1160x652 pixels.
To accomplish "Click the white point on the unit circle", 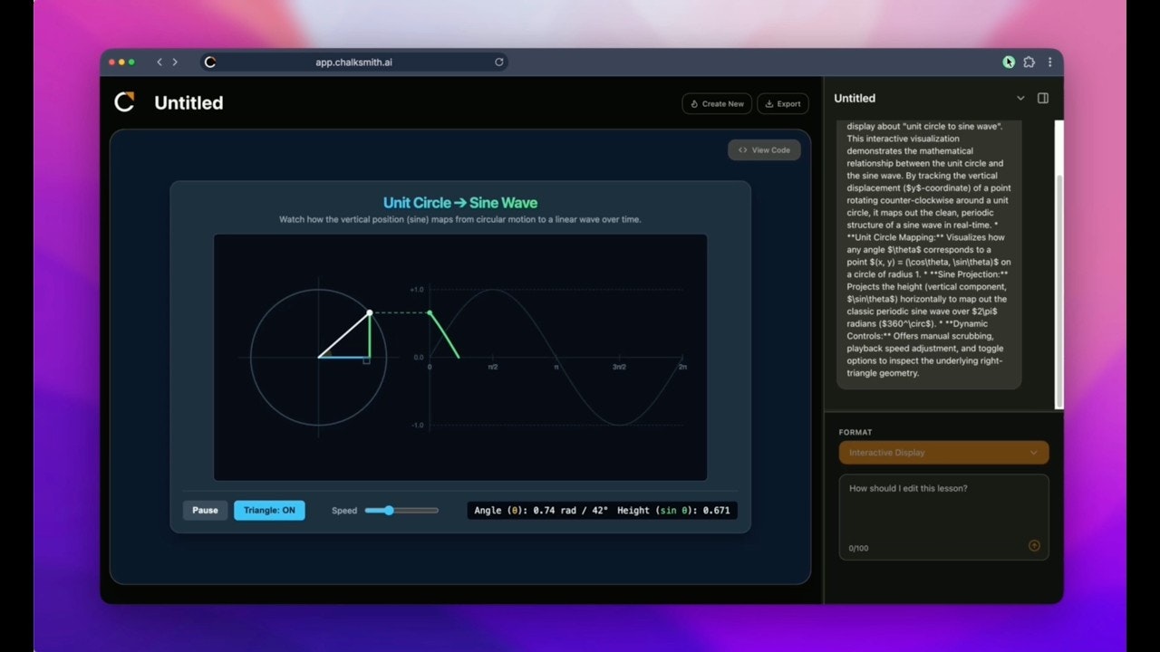I will pos(369,313).
